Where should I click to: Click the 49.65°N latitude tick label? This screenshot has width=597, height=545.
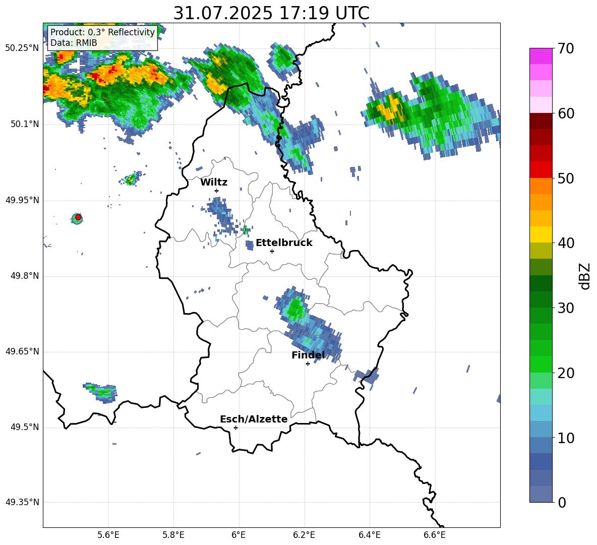22,351
